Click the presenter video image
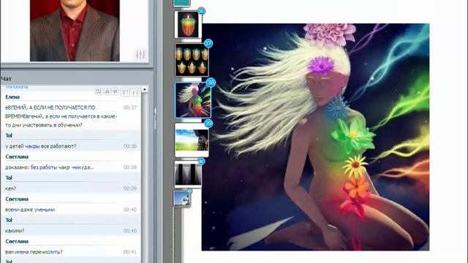 point(75,31)
